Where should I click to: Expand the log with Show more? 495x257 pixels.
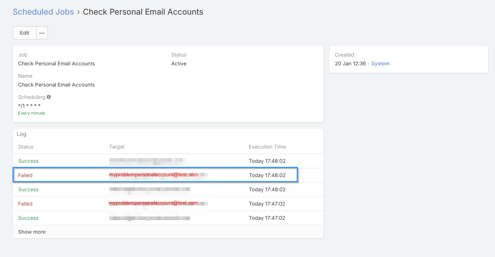(x=32, y=232)
